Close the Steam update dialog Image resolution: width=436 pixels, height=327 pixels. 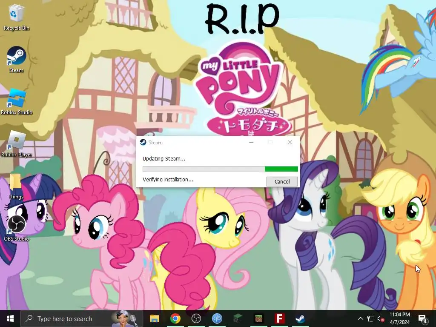tap(290, 142)
